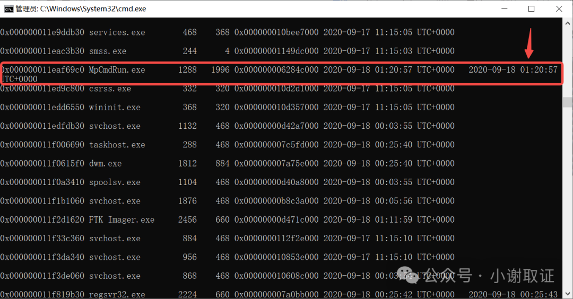
Task: Click PDB address 0x000000007a75e000
Action: [x=276, y=164]
